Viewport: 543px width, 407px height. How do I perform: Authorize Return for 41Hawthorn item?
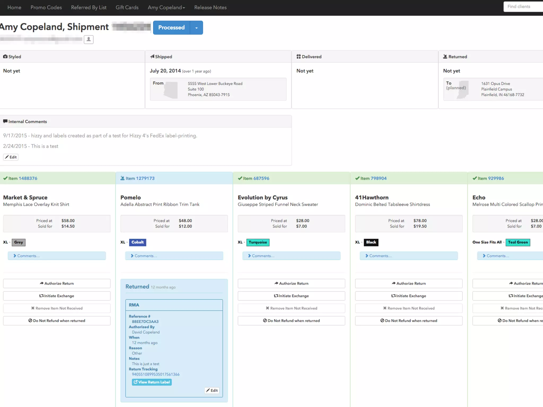[409, 284]
